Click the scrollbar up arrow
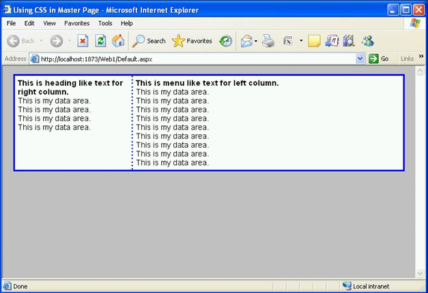The height and width of the screenshot is (293, 428). 420,71
